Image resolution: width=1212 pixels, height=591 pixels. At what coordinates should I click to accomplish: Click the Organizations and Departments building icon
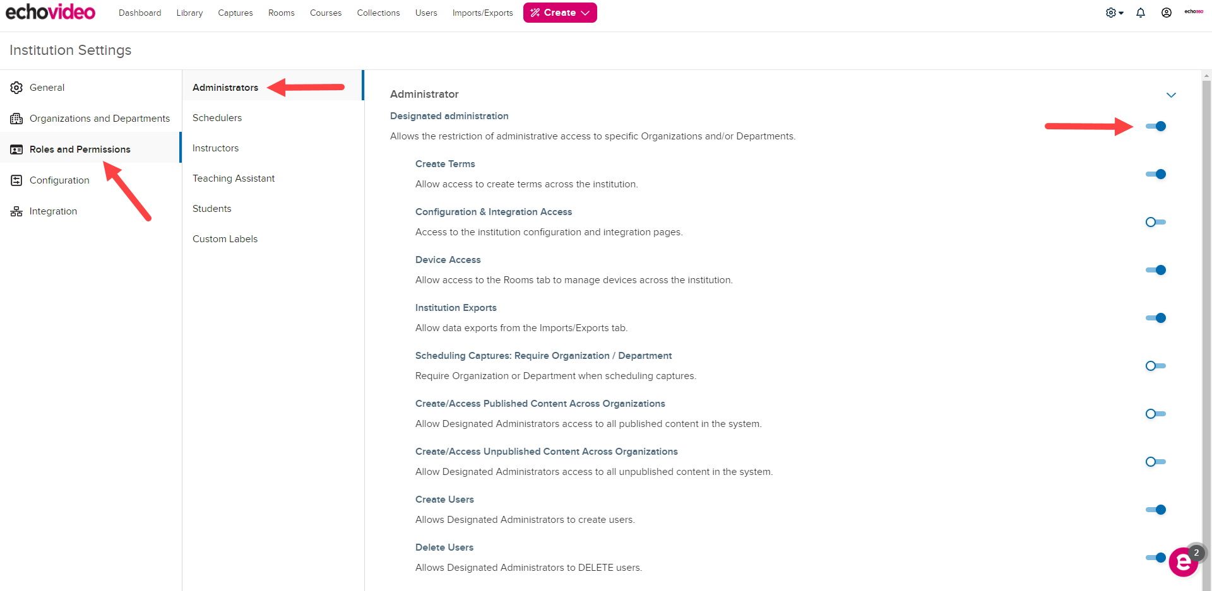(x=16, y=119)
